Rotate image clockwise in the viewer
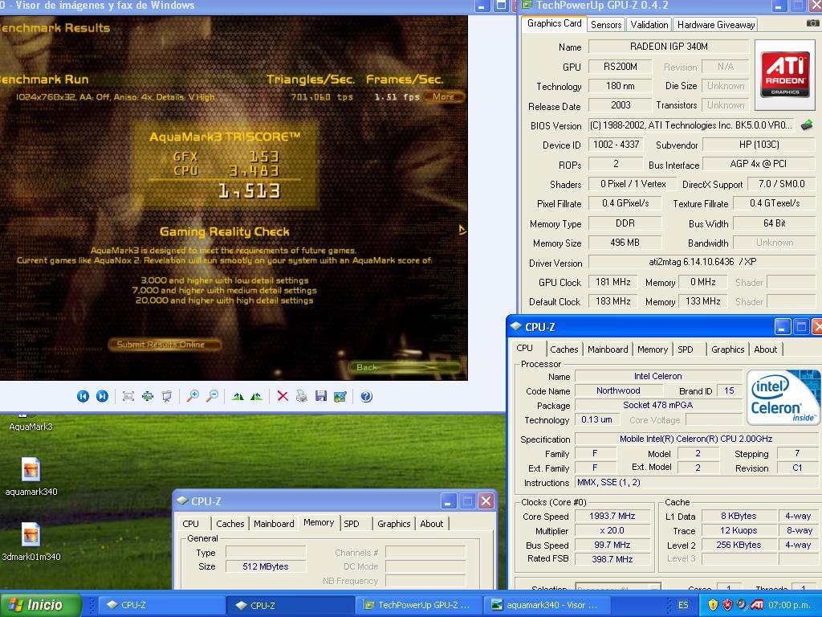 tap(238, 397)
